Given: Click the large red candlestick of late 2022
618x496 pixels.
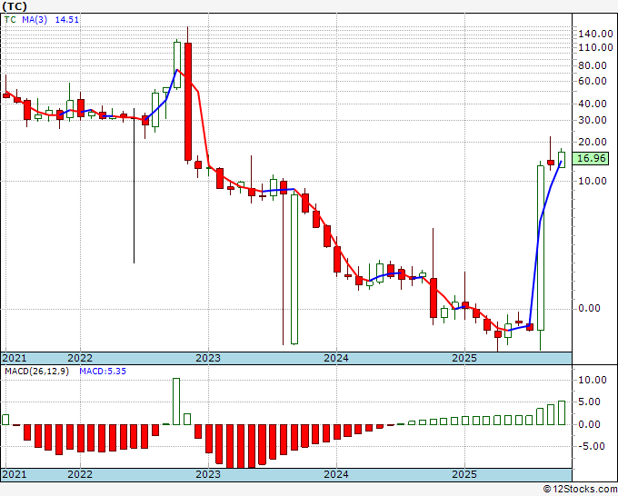Looking at the screenshot, I should pos(188,102).
